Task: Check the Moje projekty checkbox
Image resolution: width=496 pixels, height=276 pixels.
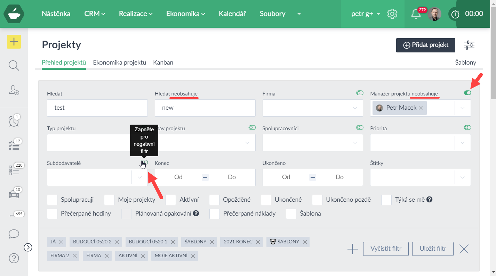Action: pyautogui.click(x=109, y=200)
